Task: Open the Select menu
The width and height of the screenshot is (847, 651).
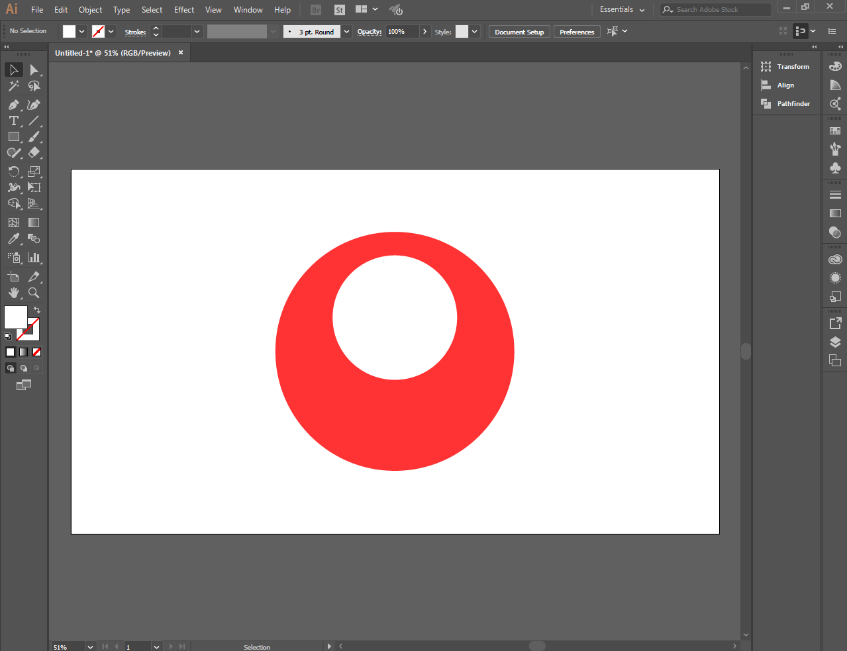Action: coord(152,10)
